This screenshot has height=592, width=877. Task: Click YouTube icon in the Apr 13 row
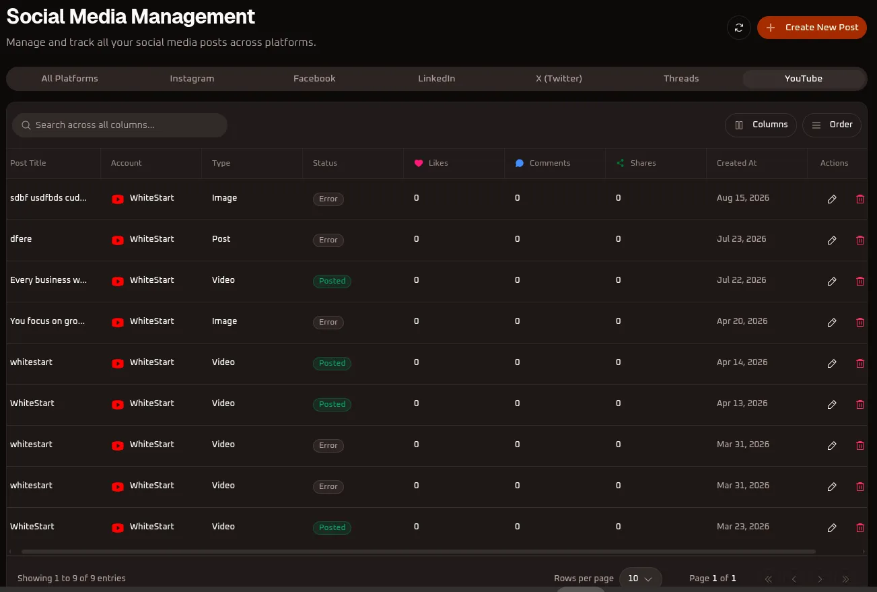[118, 404]
